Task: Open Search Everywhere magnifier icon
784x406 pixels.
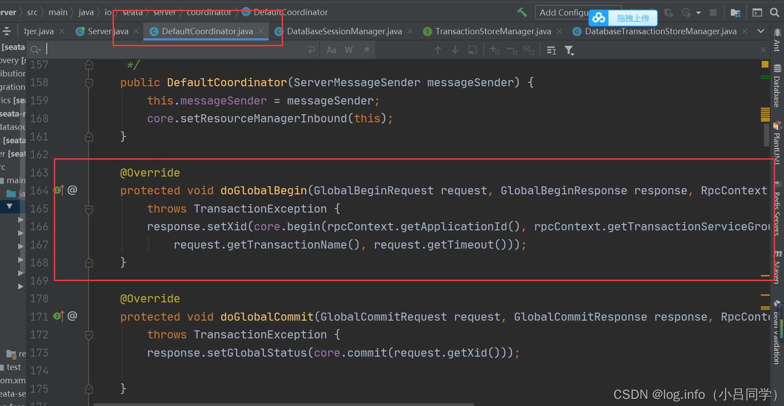Action: tap(775, 12)
